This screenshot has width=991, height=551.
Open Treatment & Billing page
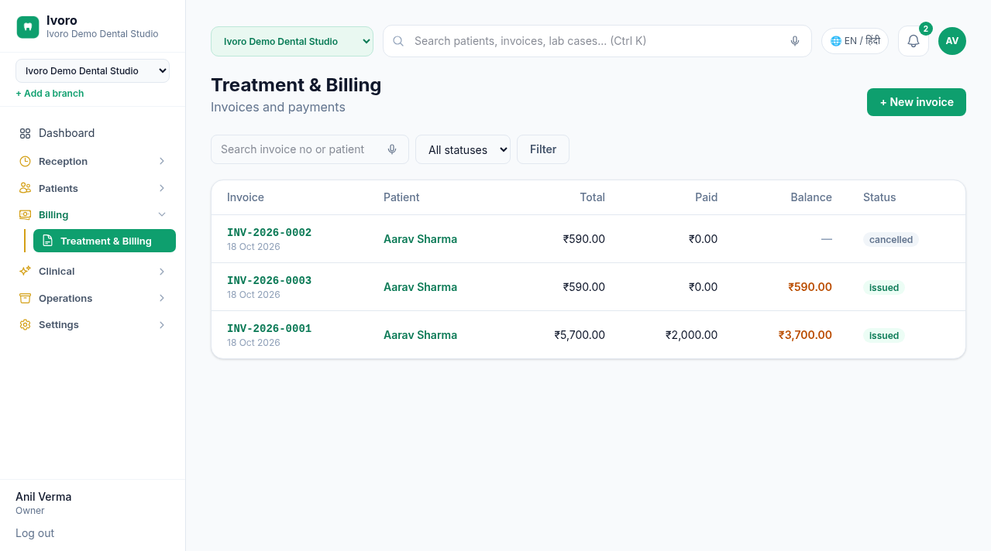105,241
